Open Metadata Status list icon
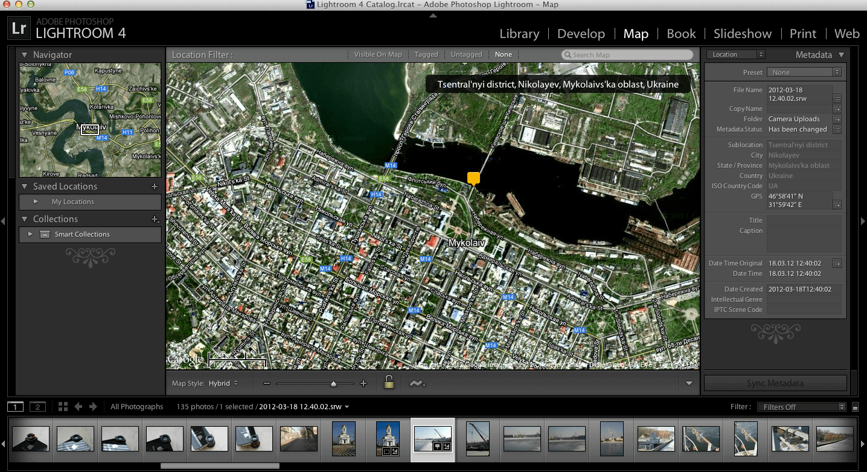This screenshot has width=867, height=472. tap(837, 129)
